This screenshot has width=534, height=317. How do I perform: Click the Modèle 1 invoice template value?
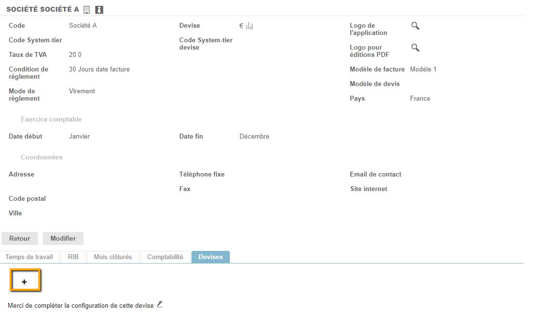click(x=423, y=70)
